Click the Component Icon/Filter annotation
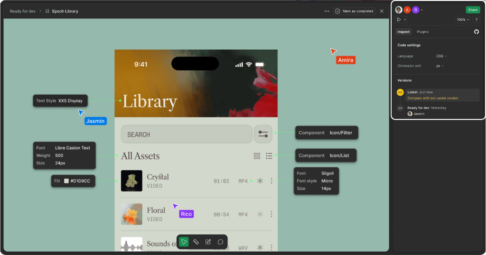Viewport: 486px width, 255px height. (x=327, y=132)
